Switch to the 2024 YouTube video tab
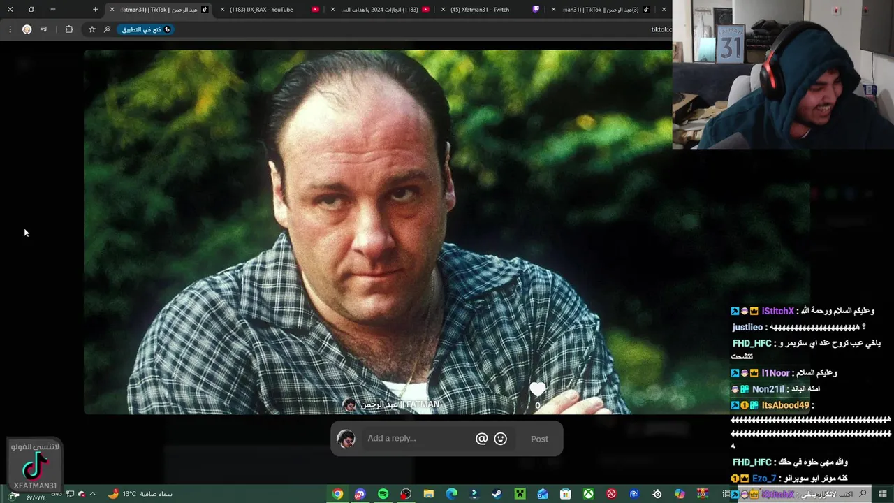Screen dimensions: 894x503 click(x=381, y=10)
